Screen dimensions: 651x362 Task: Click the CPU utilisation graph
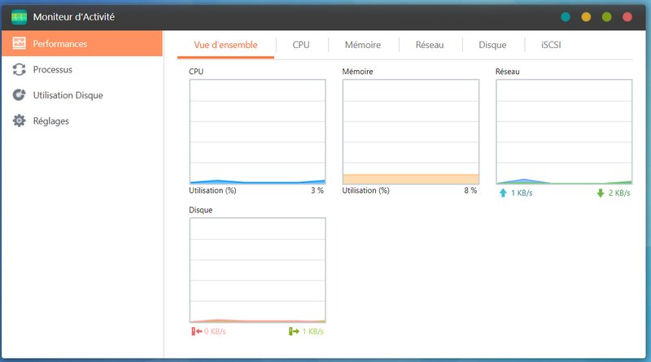coord(257,132)
